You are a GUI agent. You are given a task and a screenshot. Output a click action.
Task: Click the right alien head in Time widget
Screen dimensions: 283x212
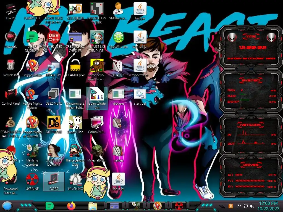tap(271, 38)
